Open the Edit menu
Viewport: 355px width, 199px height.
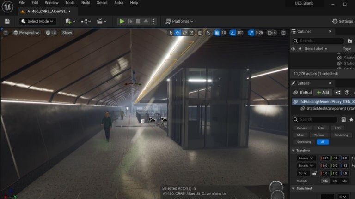pos(35,3)
